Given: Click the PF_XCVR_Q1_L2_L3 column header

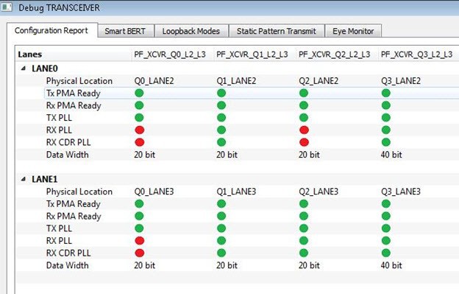Looking at the screenshot, I should tap(252, 55).
